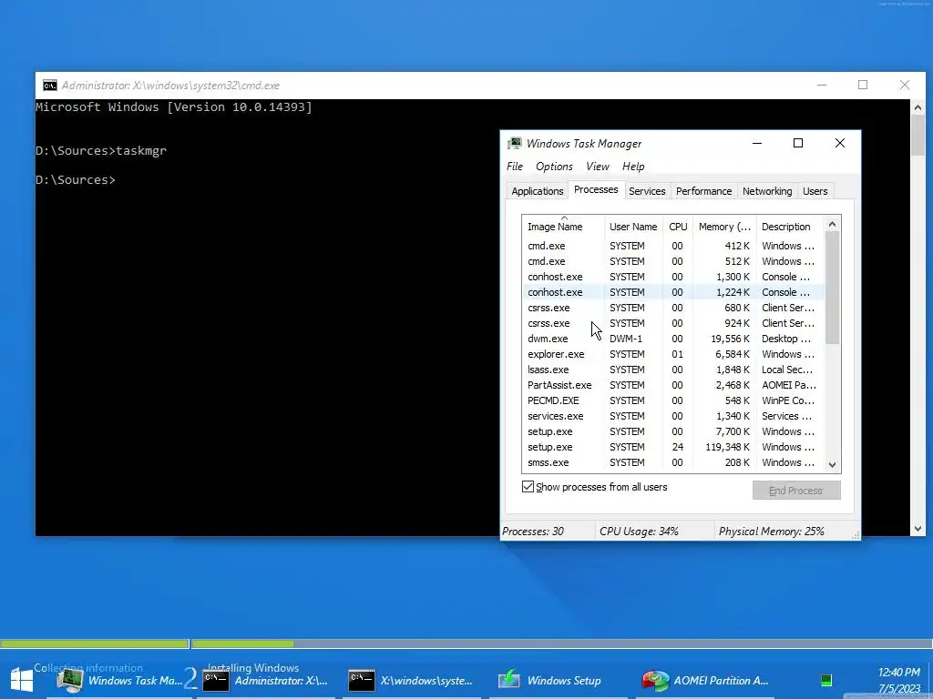The width and height of the screenshot is (933, 699).
Task: Select conhost.exe row with 1,224 K
Action: pyautogui.click(x=673, y=292)
